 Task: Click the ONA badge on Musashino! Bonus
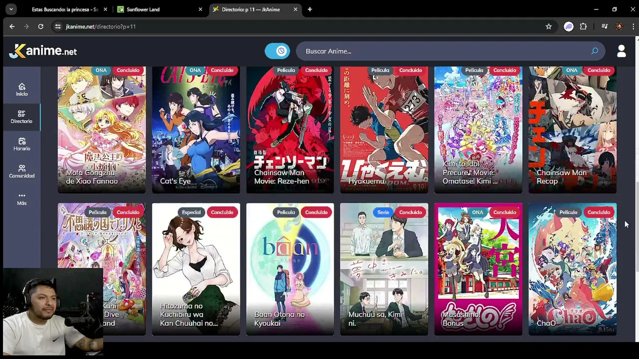[478, 212]
